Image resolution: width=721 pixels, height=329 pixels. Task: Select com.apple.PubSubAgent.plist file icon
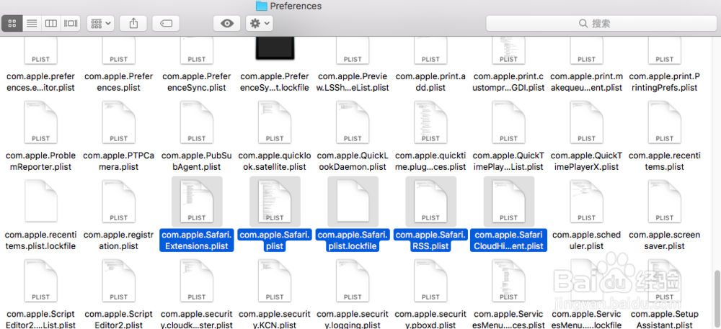point(197,122)
